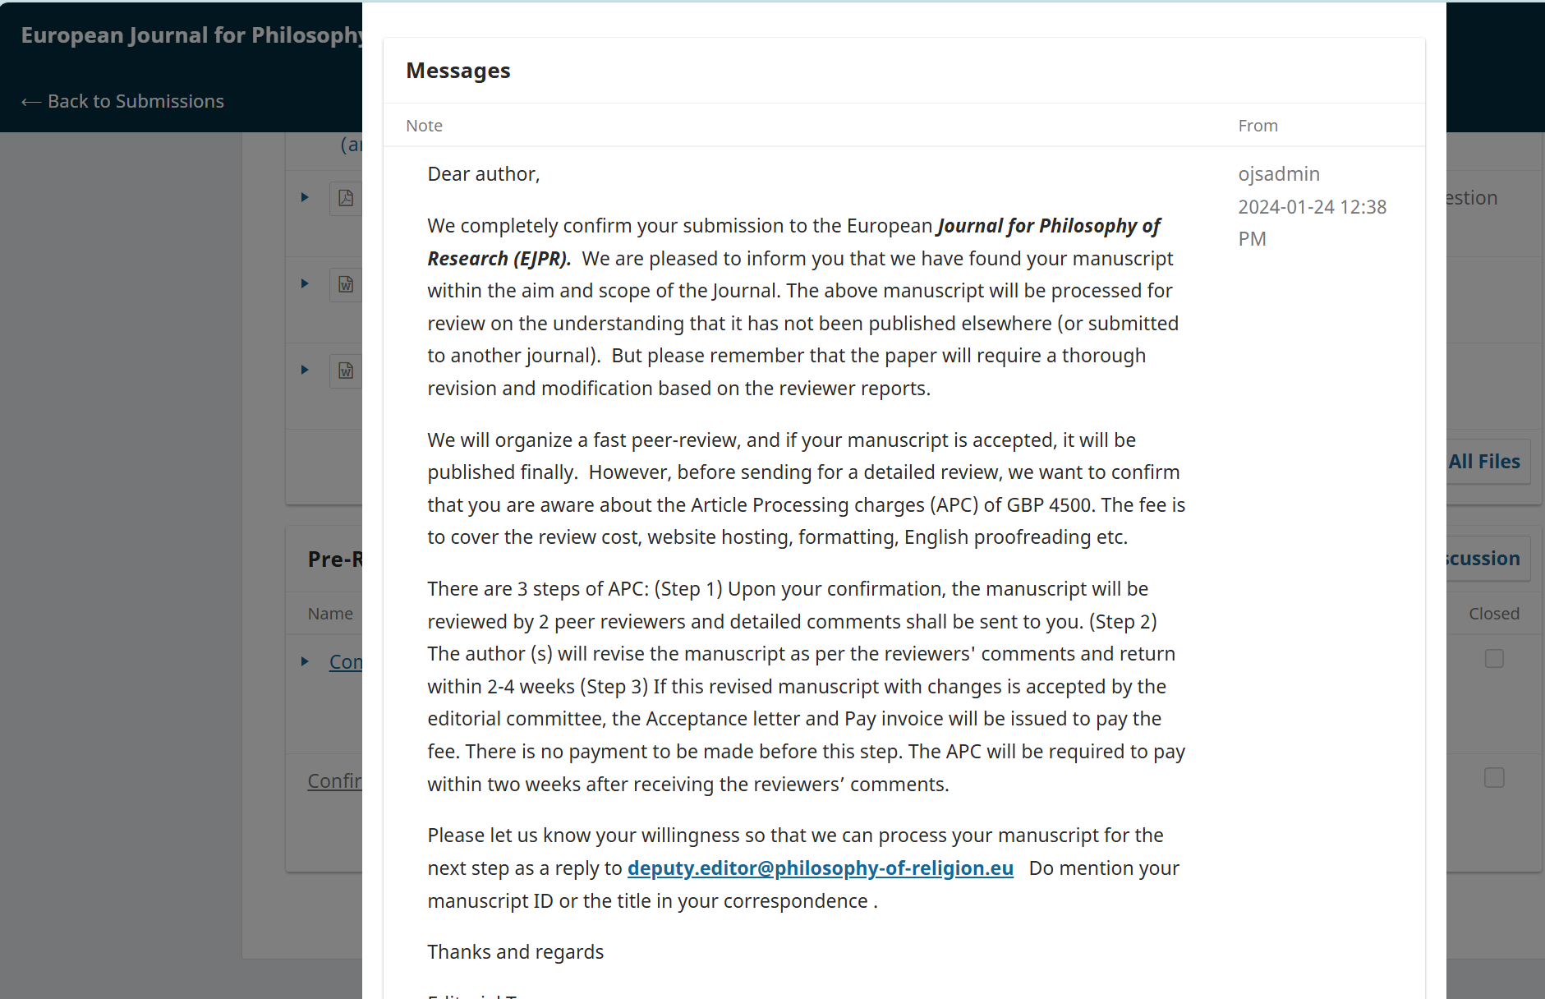Image resolution: width=1545 pixels, height=999 pixels.
Task: Expand the second Word file row
Action: click(305, 370)
